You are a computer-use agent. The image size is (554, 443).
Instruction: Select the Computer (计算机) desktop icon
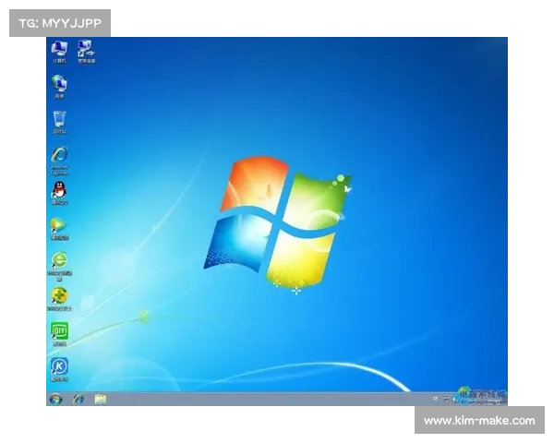click(59, 52)
